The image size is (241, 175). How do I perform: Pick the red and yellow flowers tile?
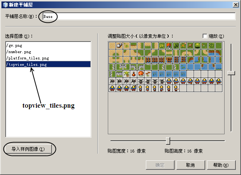183,46
